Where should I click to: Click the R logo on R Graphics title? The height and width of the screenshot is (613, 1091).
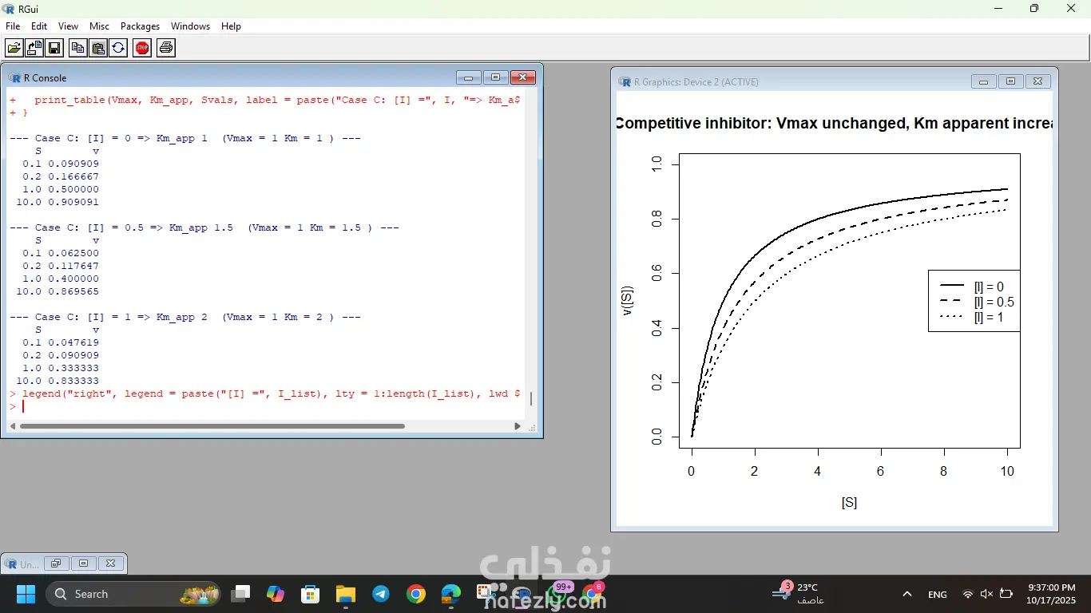tap(625, 81)
